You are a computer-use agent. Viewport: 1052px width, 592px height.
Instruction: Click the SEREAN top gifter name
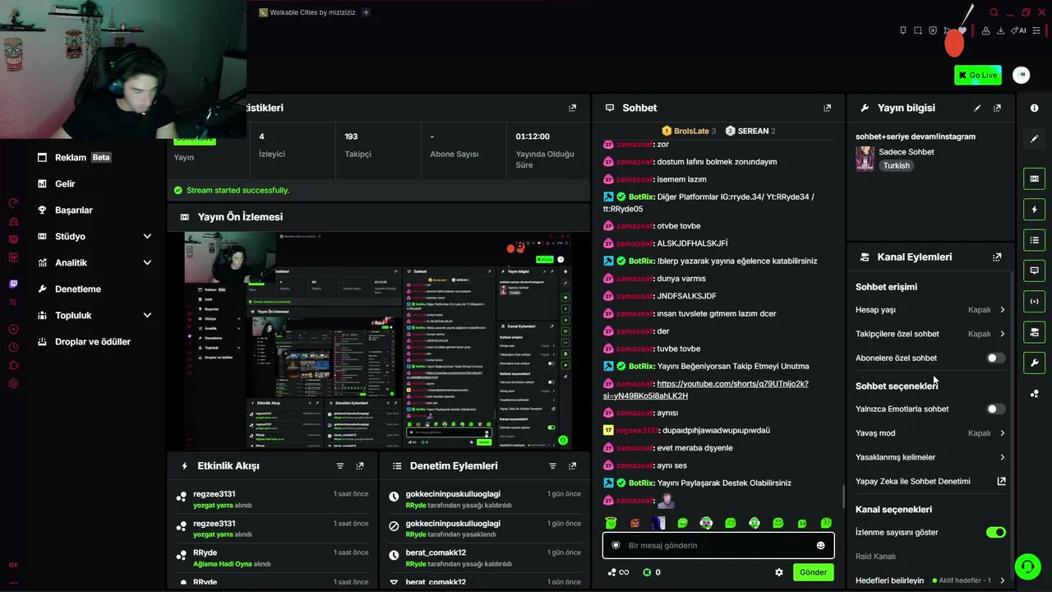click(x=753, y=131)
